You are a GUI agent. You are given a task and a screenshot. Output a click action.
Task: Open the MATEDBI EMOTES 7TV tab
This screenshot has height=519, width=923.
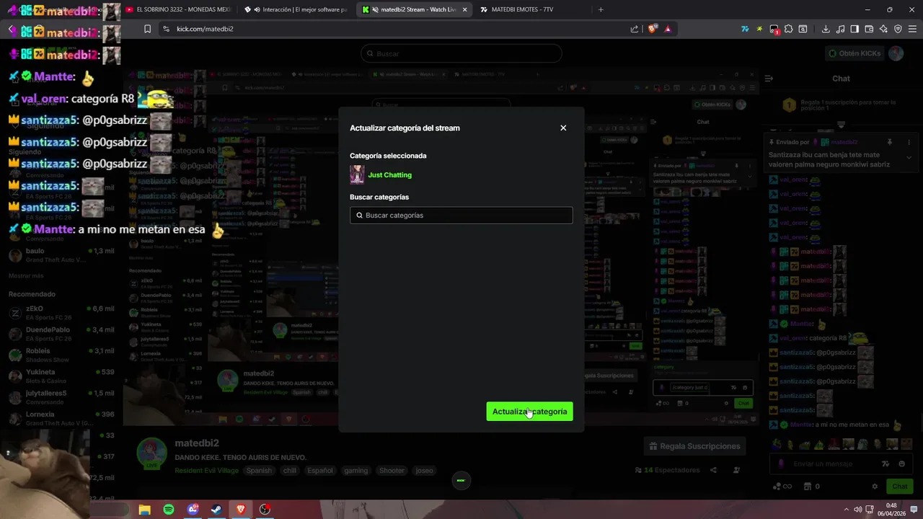(x=531, y=9)
